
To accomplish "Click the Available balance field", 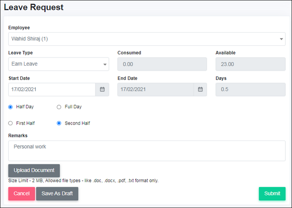I will pos(250,64).
